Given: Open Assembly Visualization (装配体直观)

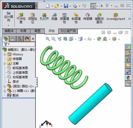Looking at the screenshot, I should (99, 18).
